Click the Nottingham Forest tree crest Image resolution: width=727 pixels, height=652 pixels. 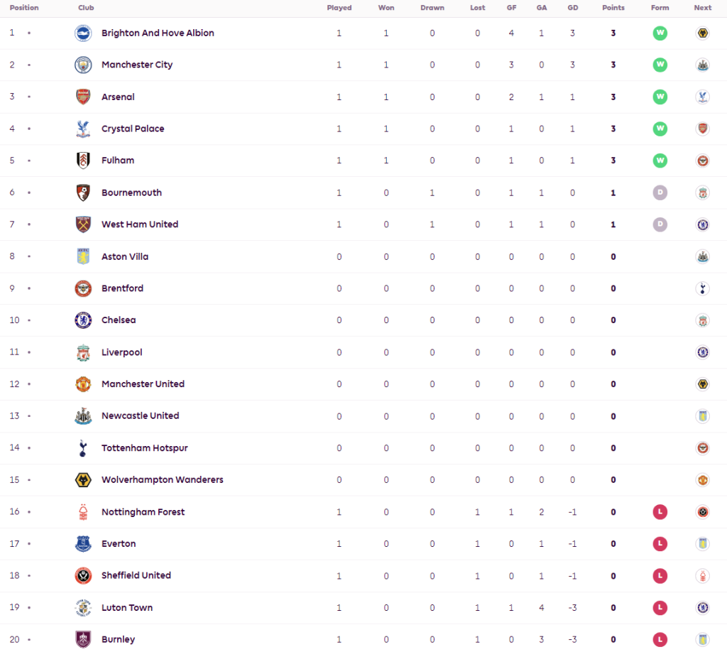(x=83, y=512)
